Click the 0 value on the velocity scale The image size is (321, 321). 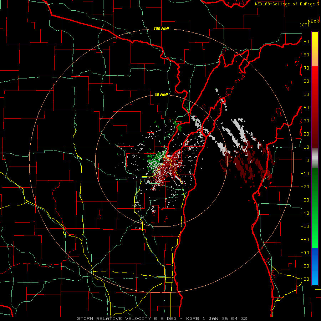pyautogui.click(x=308, y=160)
